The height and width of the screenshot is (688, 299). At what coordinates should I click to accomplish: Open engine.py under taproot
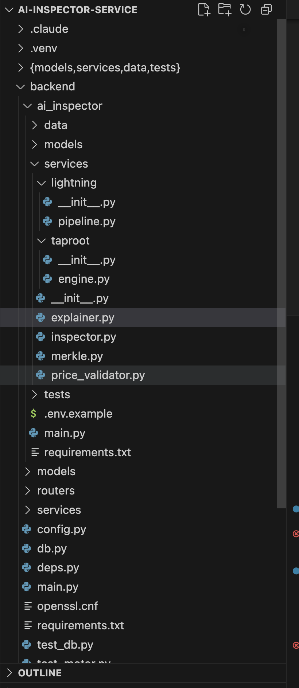84,279
